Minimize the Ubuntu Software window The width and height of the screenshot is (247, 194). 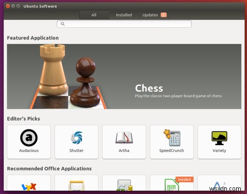13,6
